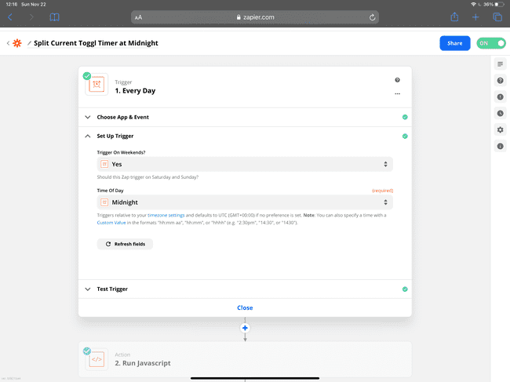Open the Trigger On Weekends dropdown
This screenshot has height=382, width=510.
245,164
